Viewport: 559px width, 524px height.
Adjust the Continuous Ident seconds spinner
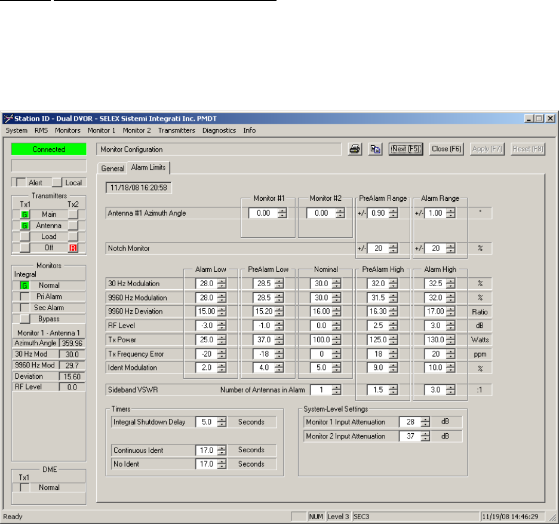click(222, 450)
